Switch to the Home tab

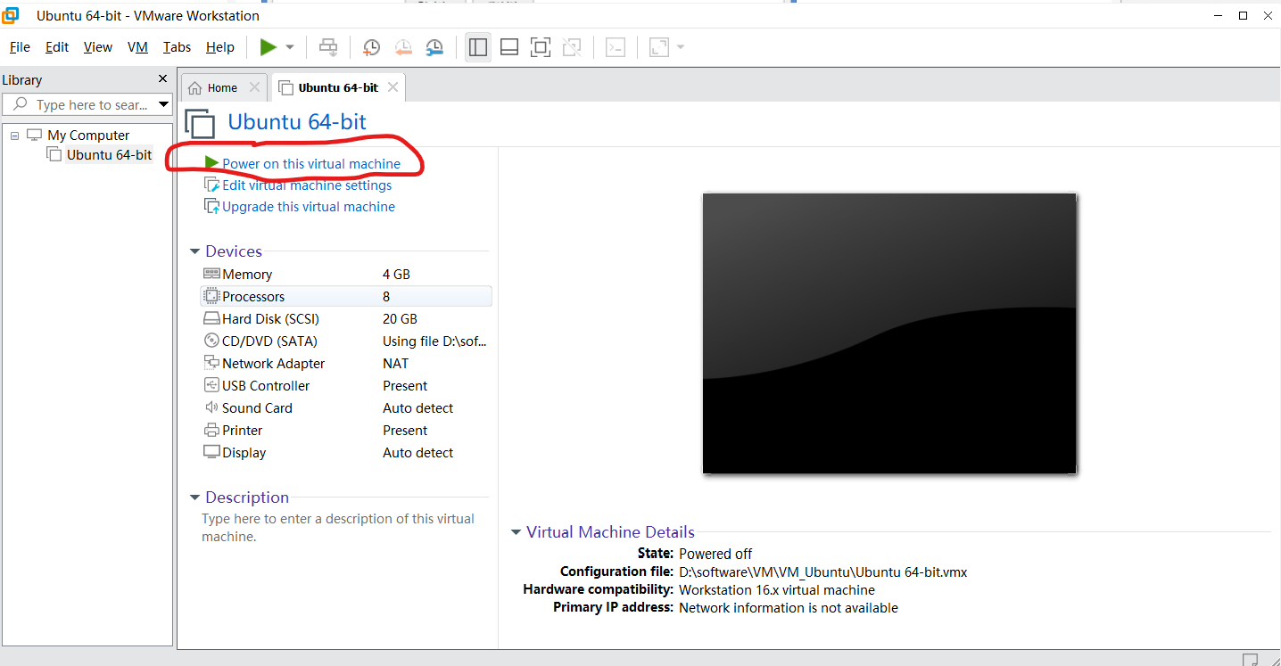(x=222, y=87)
